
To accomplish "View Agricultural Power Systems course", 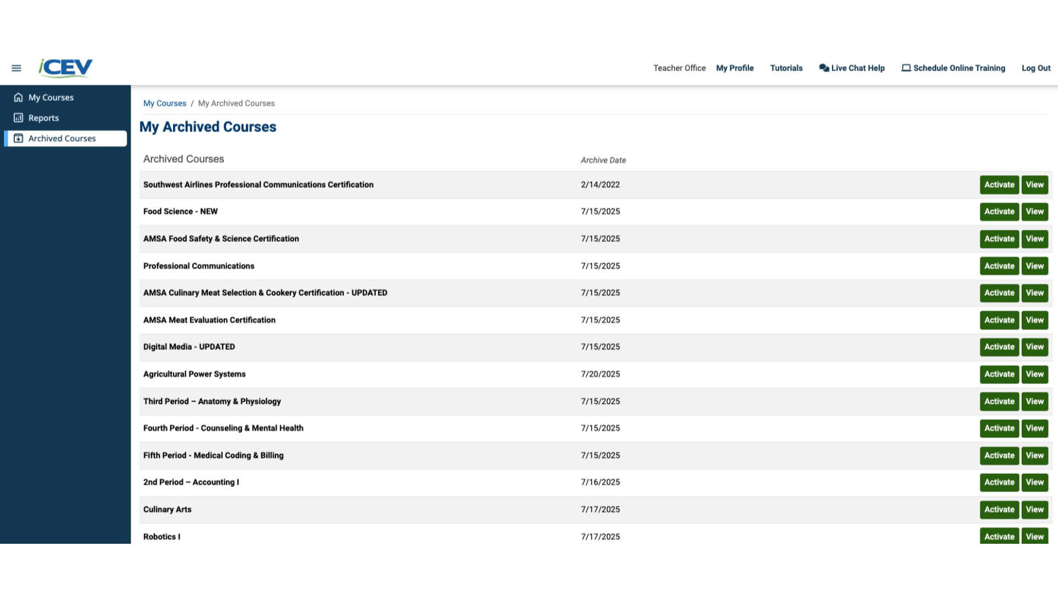I will point(1034,374).
